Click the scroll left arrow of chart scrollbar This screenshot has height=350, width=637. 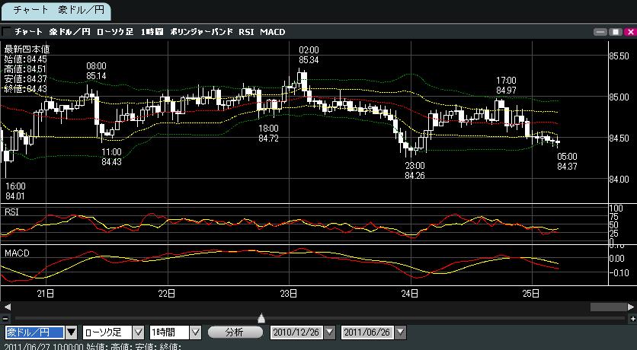[x=5, y=307]
